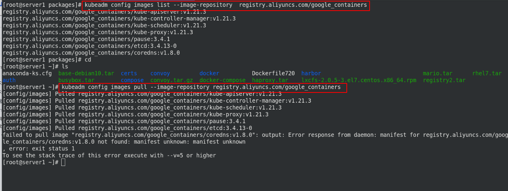Select listed line kube-proxy:v1.21.3 without Pulled prefix

tap(98, 32)
